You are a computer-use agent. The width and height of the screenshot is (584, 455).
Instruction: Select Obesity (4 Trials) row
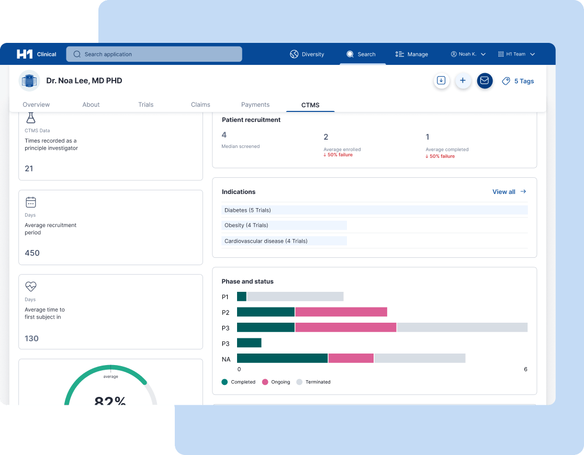coord(284,225)
